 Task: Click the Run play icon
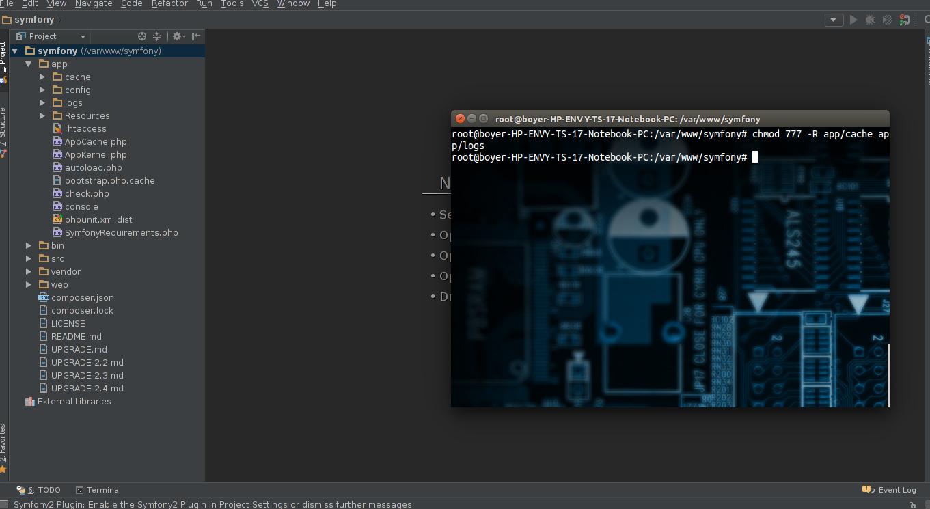(x=853, y=20)
